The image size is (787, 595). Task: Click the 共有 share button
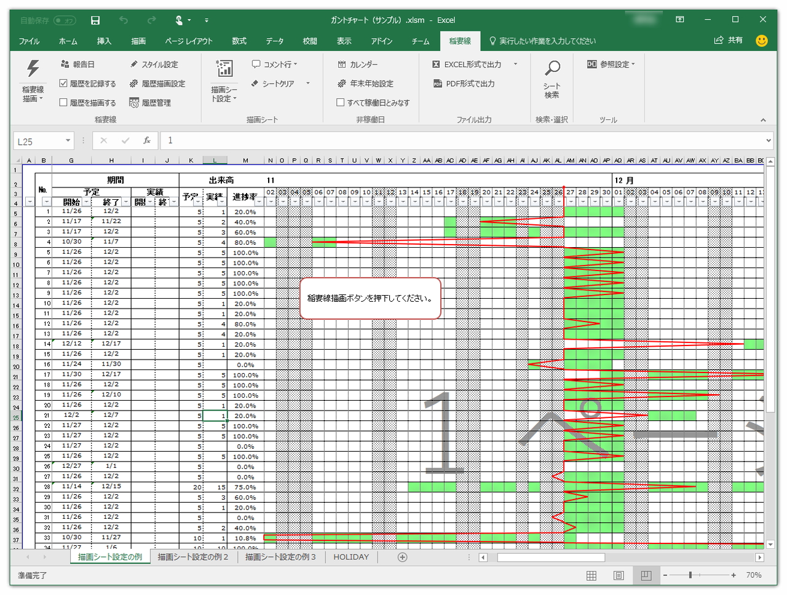pyautogui.click(x=729, y=40)
